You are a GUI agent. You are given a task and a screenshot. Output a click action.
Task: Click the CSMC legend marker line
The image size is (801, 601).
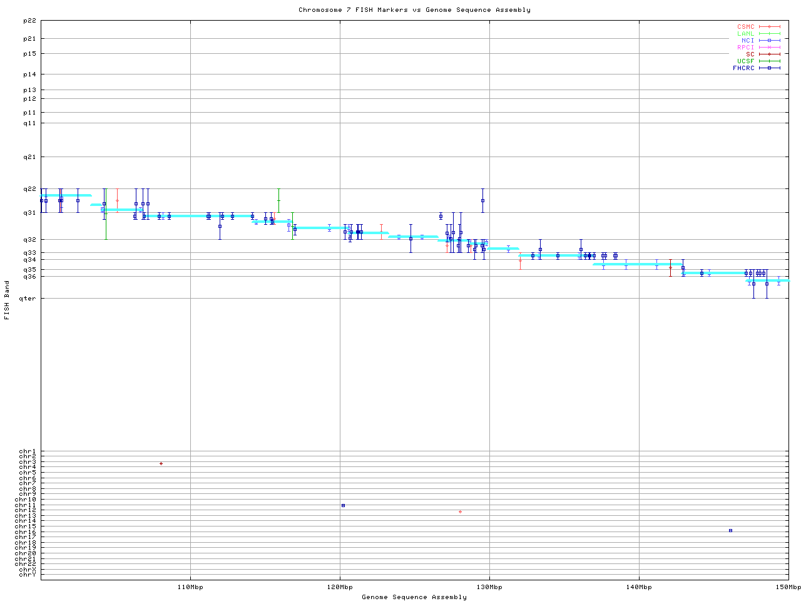coord(769,27)
